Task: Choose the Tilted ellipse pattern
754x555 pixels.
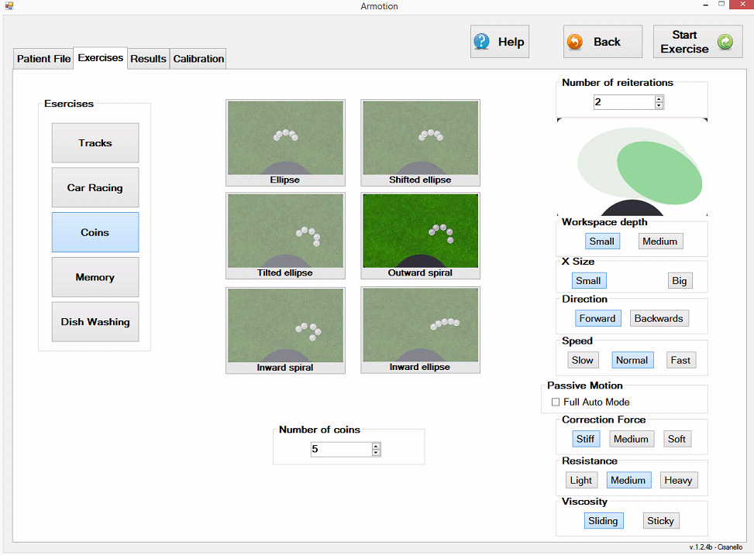Action: pos(285,236)
